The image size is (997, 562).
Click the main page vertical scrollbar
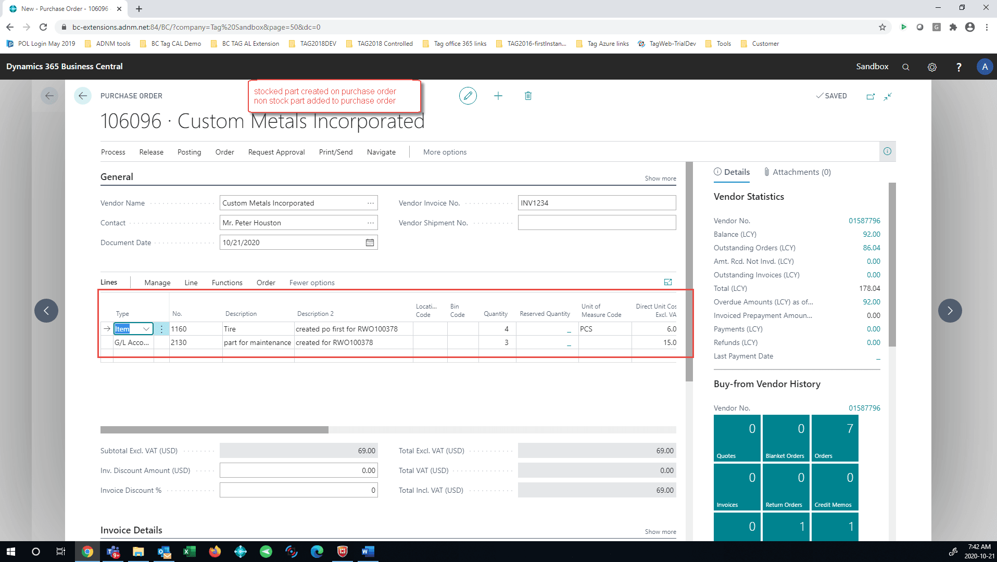tap(689, 272)
